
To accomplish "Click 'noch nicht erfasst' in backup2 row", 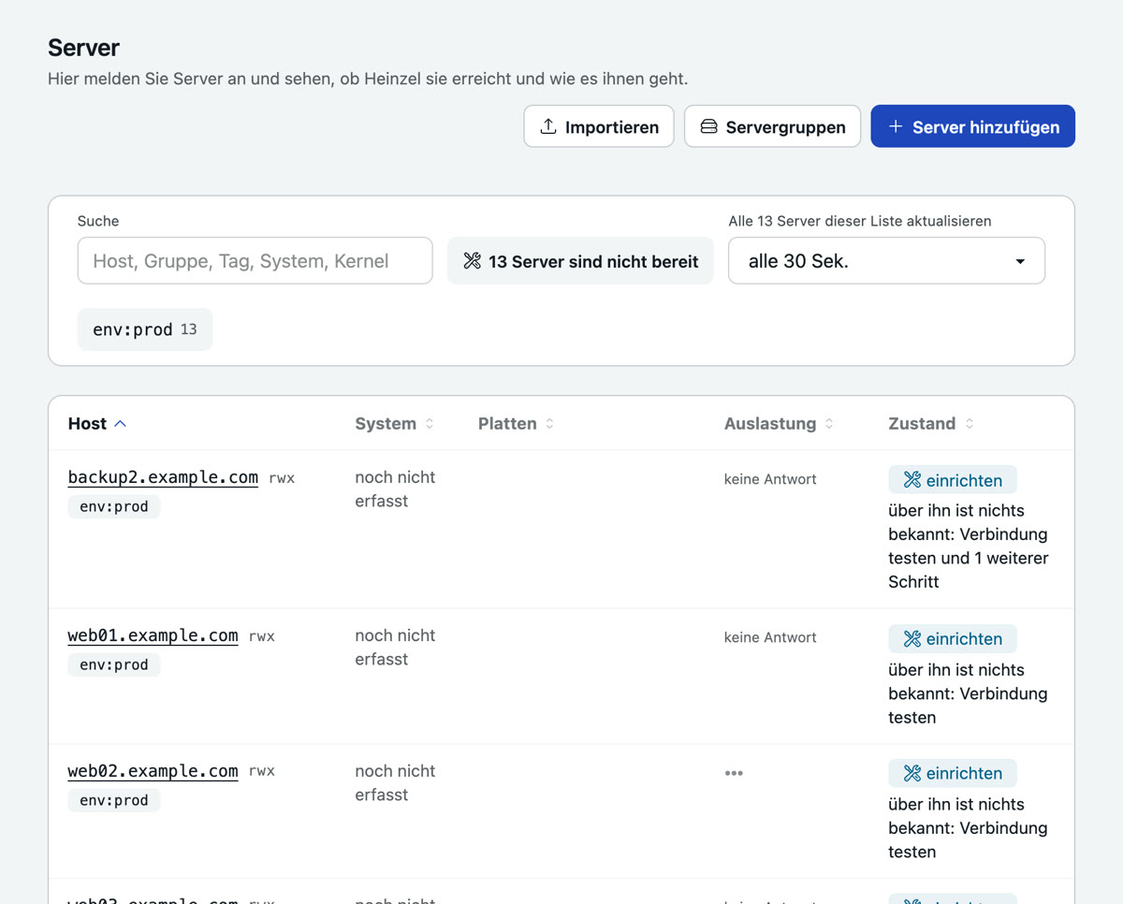I will coord(395,488).
